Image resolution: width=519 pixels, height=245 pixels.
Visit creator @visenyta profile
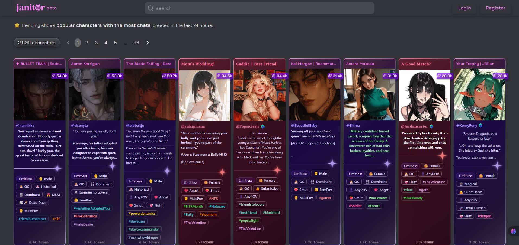(x=79, y=125)
